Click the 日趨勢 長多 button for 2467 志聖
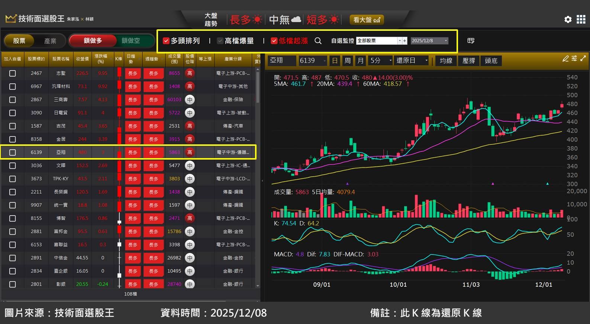This screenshot has height=324, width=590. pos(133,73)
